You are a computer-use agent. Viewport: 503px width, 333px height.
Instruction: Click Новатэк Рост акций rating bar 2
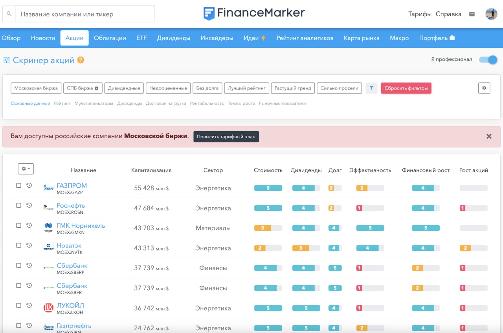(474, 248)
